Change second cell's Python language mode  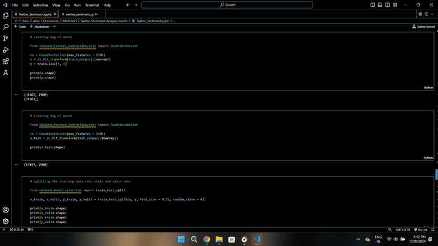coord(428,158)
